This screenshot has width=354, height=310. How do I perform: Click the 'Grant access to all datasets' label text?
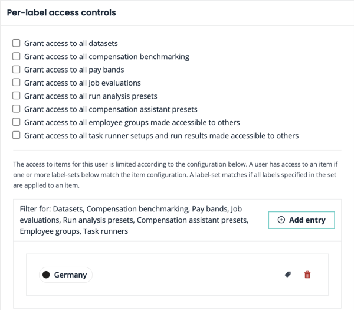point(71,44)
